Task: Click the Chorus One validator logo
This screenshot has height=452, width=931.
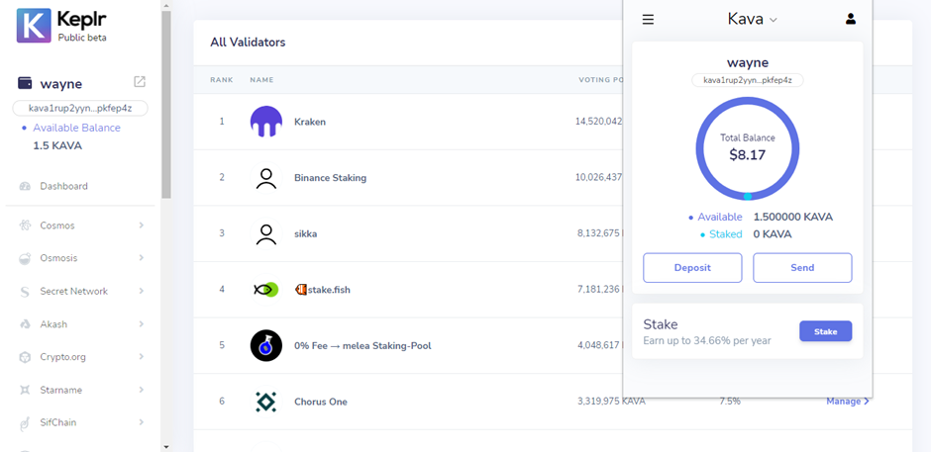Action: (x=266, y=402)
